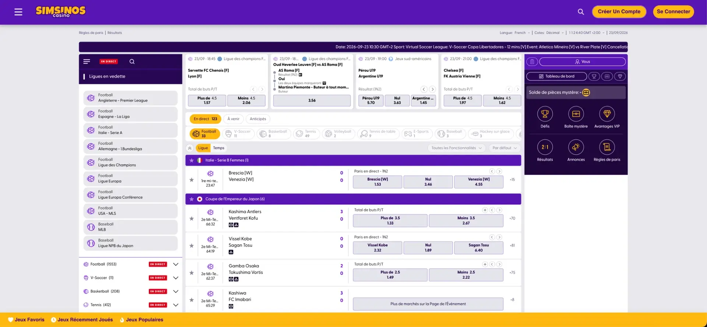Open Règles de paris document icon
Viewport: 707px width, 327px height.
(x=607, y=147)
